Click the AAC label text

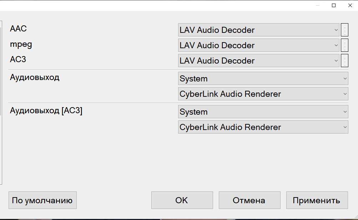tap(19, 29)
